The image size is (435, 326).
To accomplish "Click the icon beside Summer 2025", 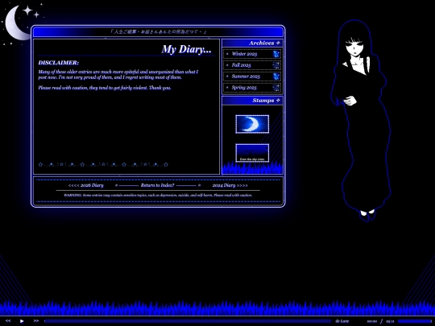I will coord(276,76).
